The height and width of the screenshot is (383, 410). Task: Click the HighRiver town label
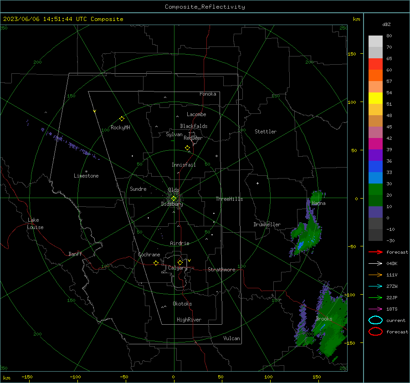pos(189,320)
